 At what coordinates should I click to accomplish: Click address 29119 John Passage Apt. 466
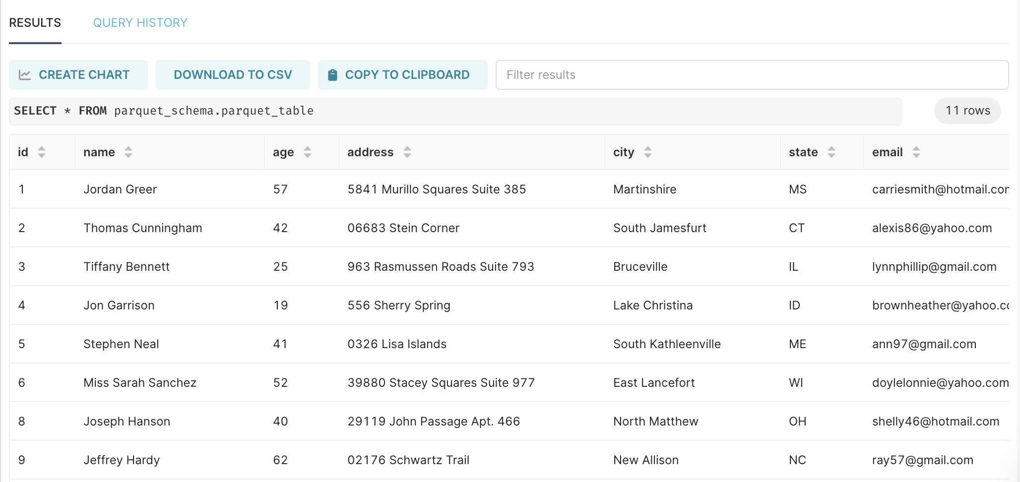[434, 422]
